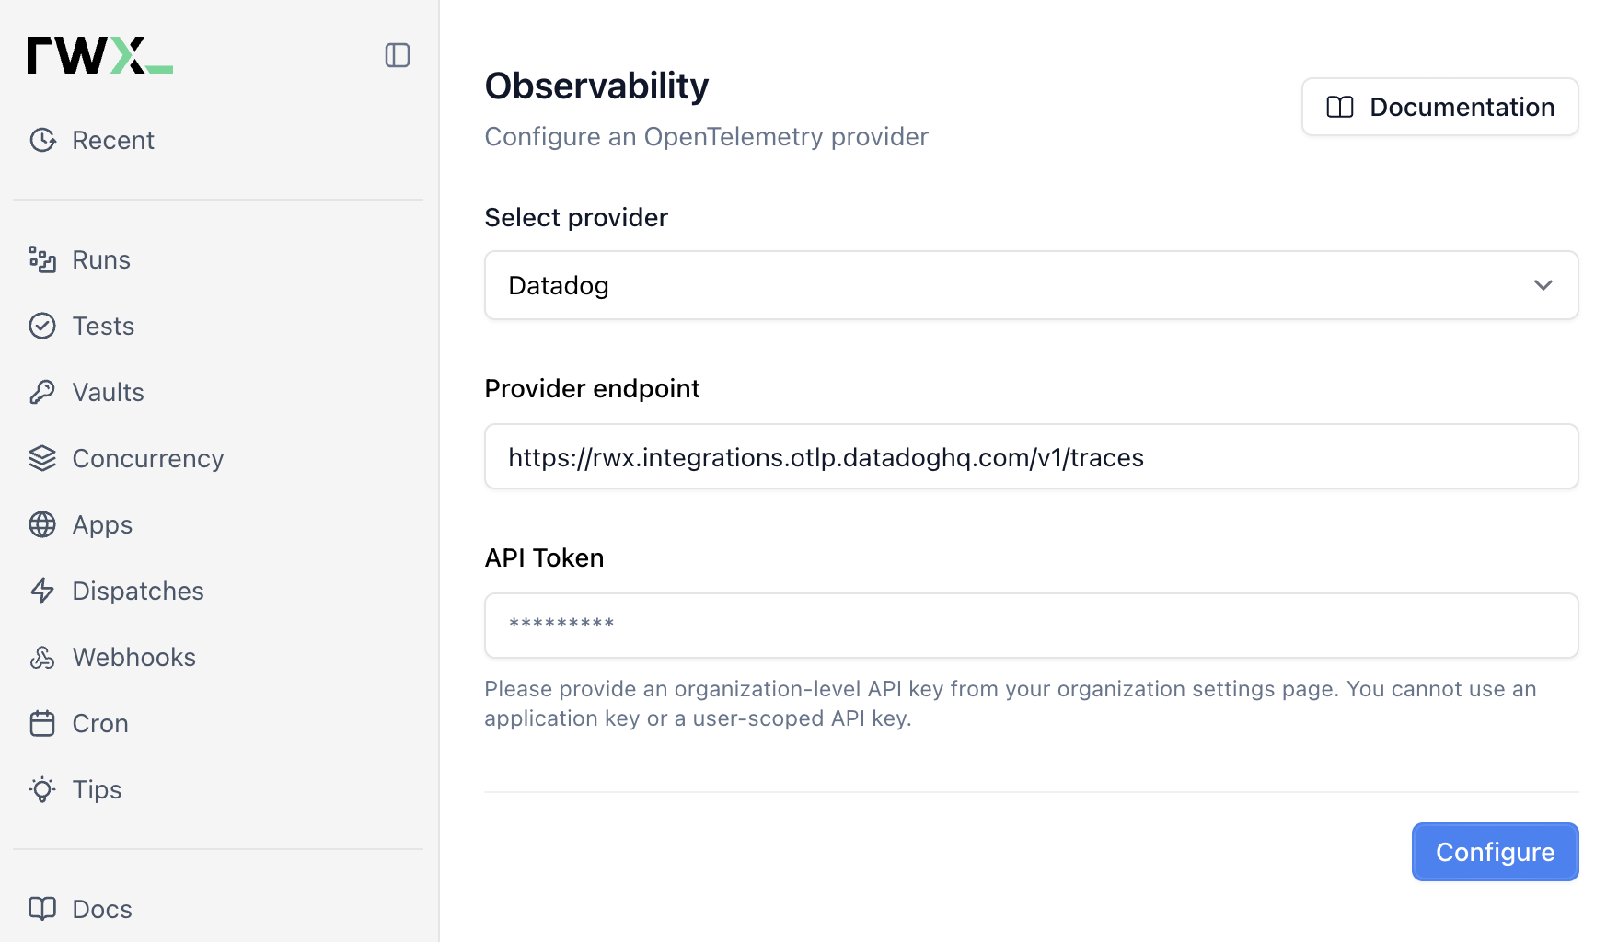Click the Runs workflow icon

[42, 259]
